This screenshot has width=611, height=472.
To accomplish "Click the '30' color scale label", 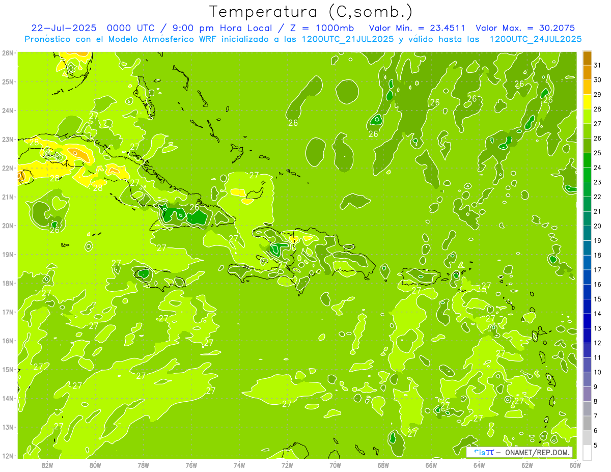I will pos(598,80).
